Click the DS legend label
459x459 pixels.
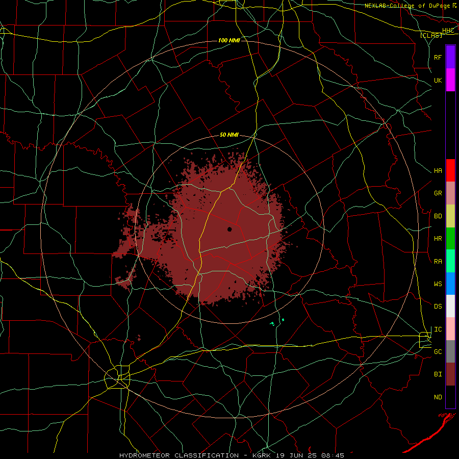click(x=438, y=307)
